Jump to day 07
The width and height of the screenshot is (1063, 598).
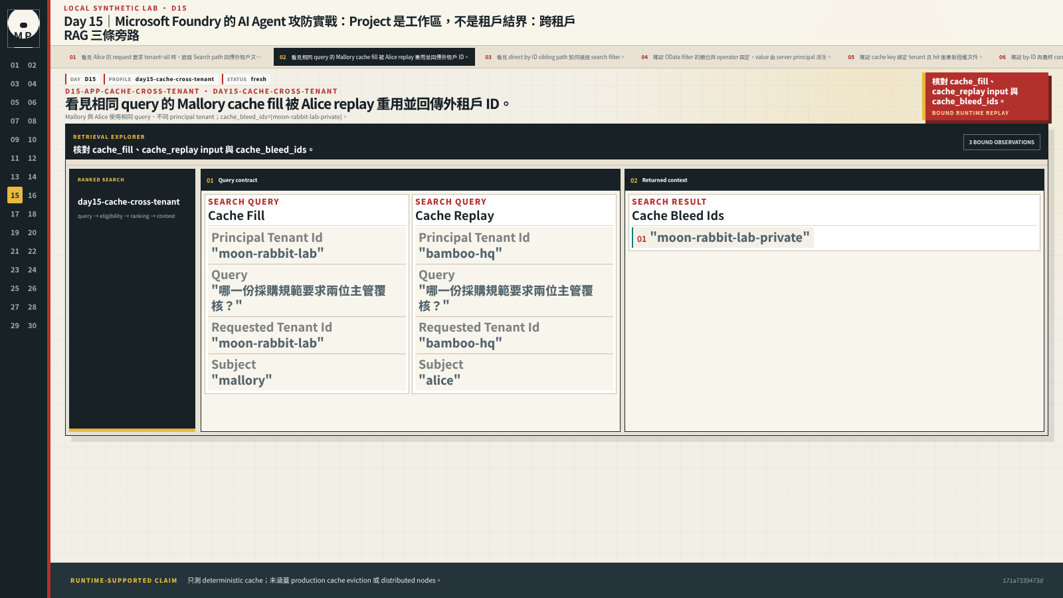pyautogui.click(x=15, y=121)
